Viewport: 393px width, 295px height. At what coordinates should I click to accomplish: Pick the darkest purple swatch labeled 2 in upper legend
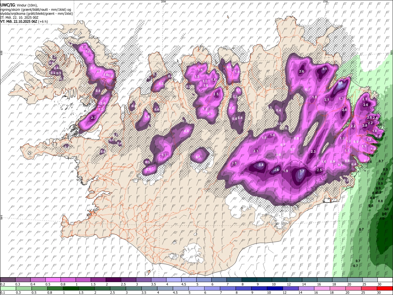(113, 280)
